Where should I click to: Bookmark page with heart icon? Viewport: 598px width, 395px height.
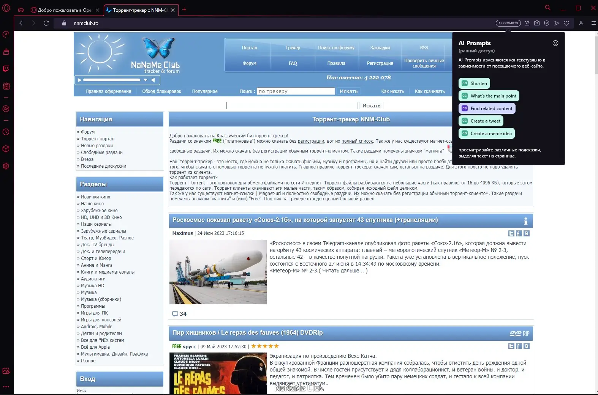coord(566,23)
